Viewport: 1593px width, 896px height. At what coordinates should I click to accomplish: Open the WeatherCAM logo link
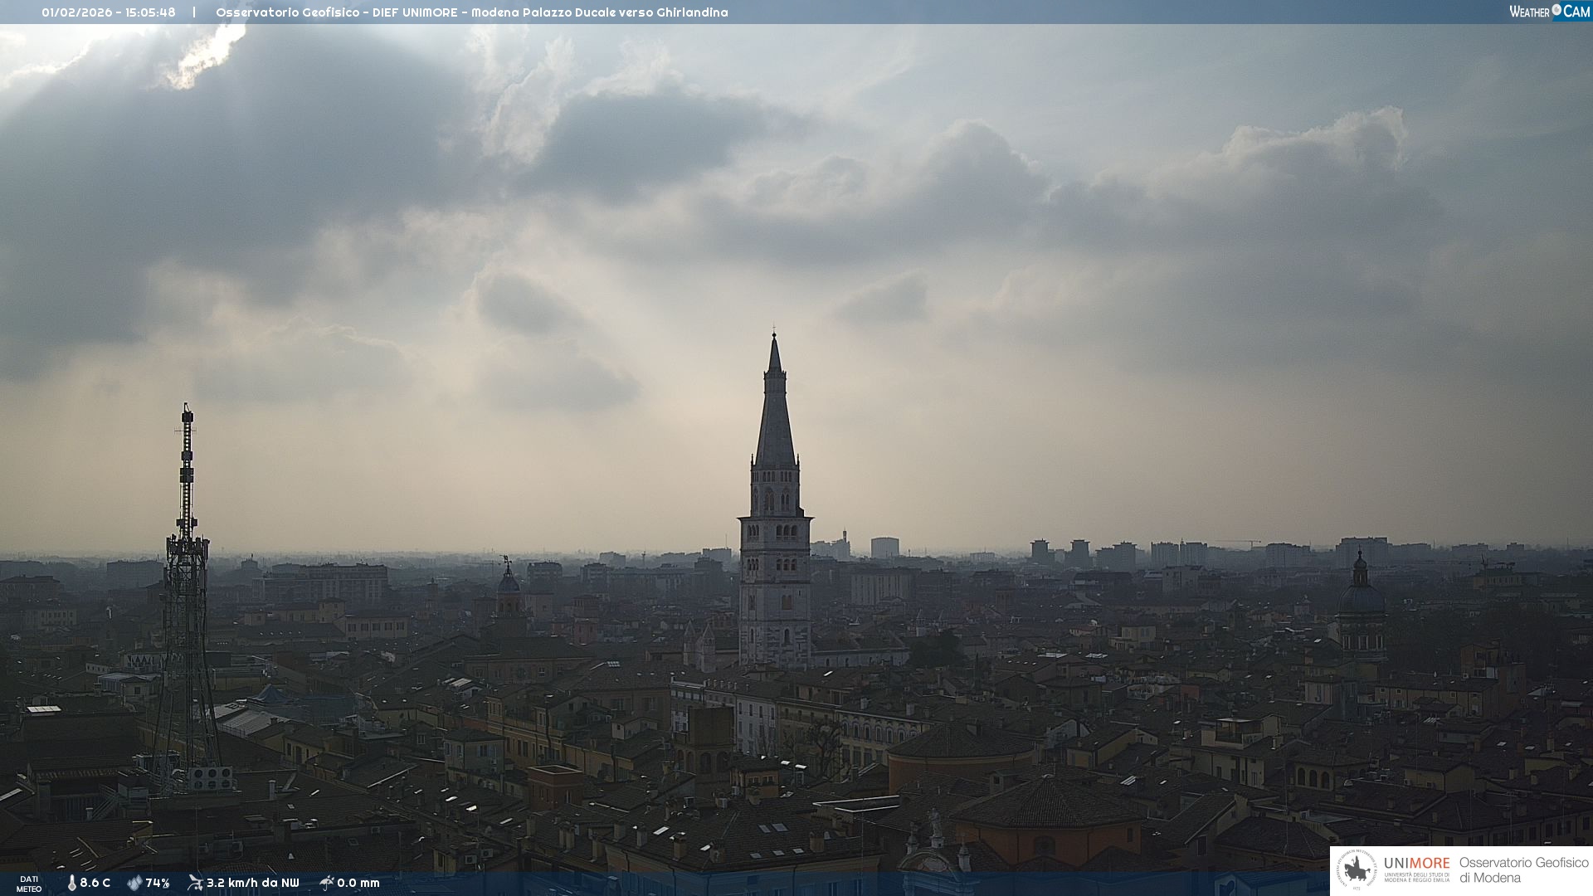click(1548, 12)
